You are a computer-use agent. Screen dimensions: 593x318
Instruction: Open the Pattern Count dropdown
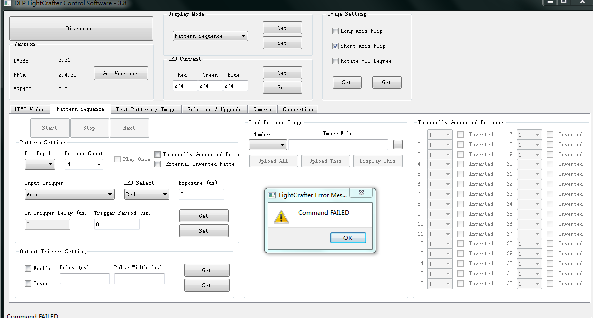coord(84,164)
